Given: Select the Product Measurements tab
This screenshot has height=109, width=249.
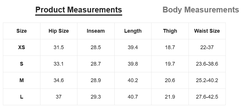Looking at the screenshot, I should click(x=79, y=10).
